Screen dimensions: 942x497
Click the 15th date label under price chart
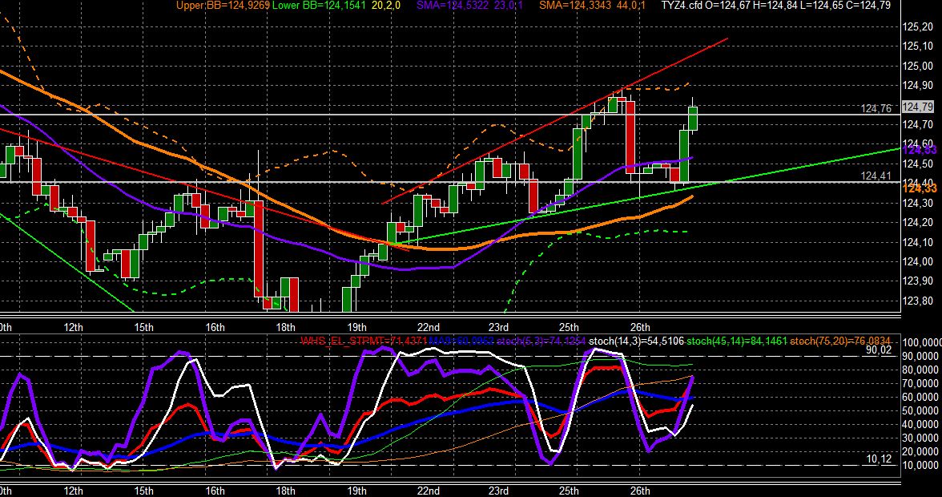point(143,327)
